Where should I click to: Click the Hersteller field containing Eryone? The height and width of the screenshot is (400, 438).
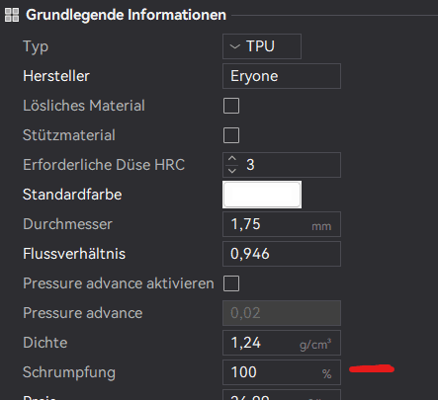[x=282, y=76]
